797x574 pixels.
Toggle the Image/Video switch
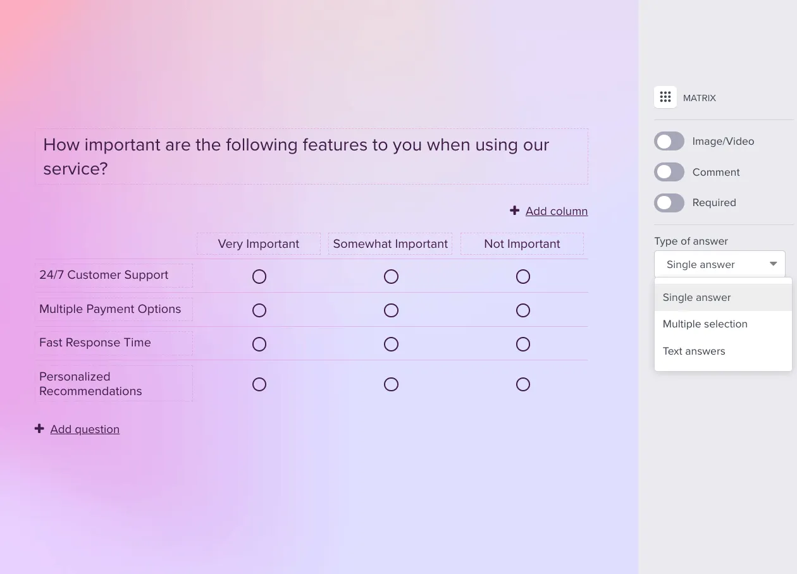pos(669,141)
